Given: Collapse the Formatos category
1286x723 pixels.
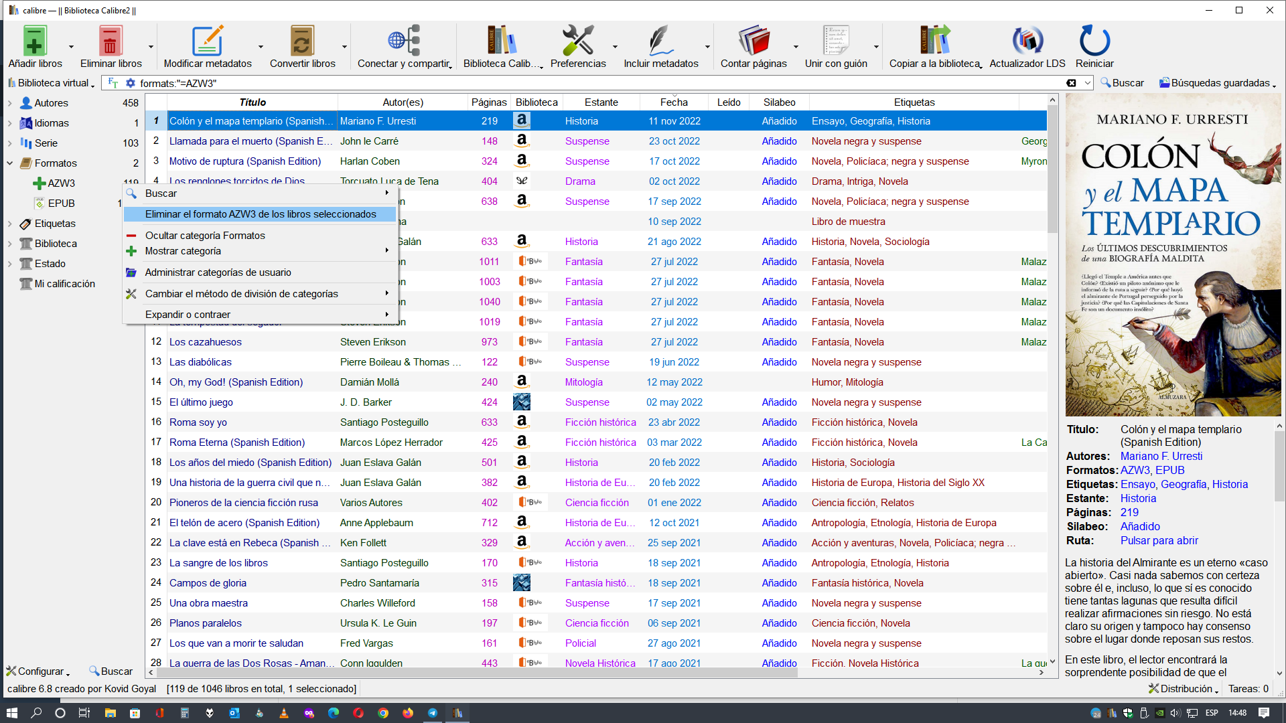Looking at the screenshot, I should pos(10,163).
